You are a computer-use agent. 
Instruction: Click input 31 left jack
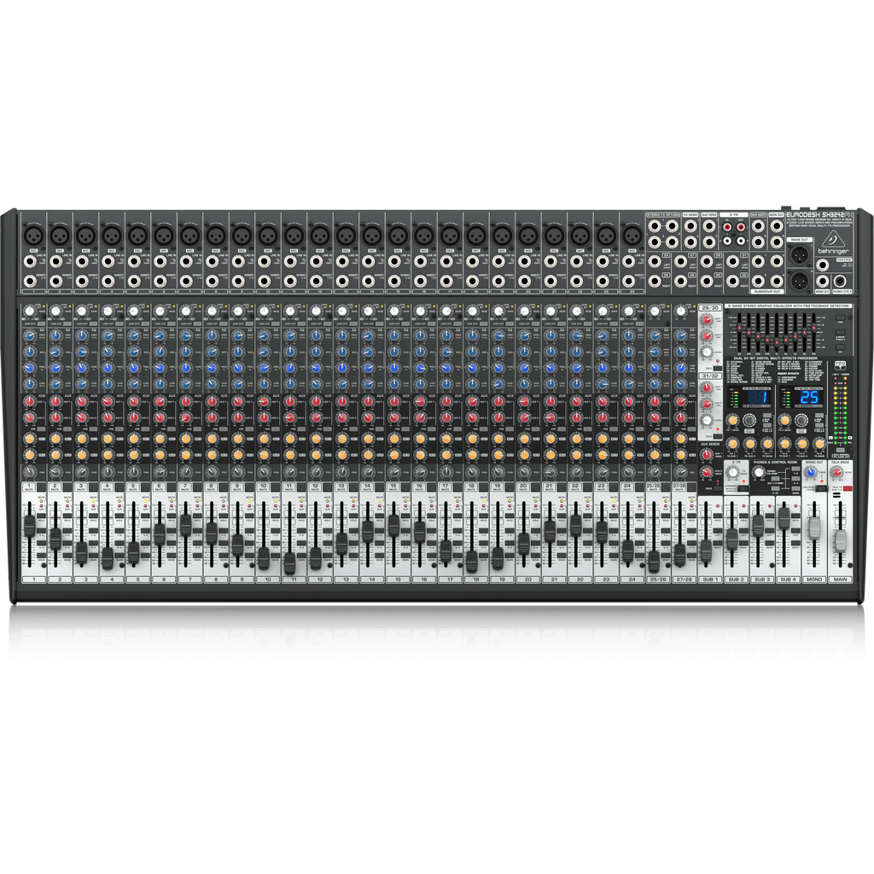coord(732,261)
